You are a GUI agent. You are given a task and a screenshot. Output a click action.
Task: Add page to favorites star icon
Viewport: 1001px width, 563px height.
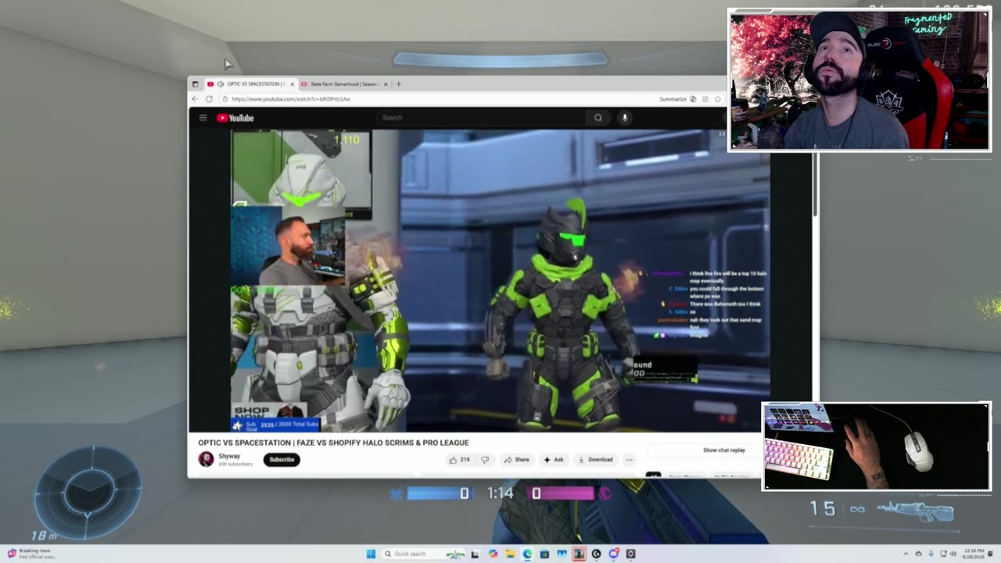(x=717, y=99)
